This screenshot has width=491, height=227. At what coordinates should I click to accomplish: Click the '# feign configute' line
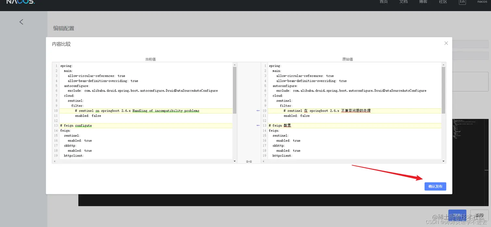(76, 125)
